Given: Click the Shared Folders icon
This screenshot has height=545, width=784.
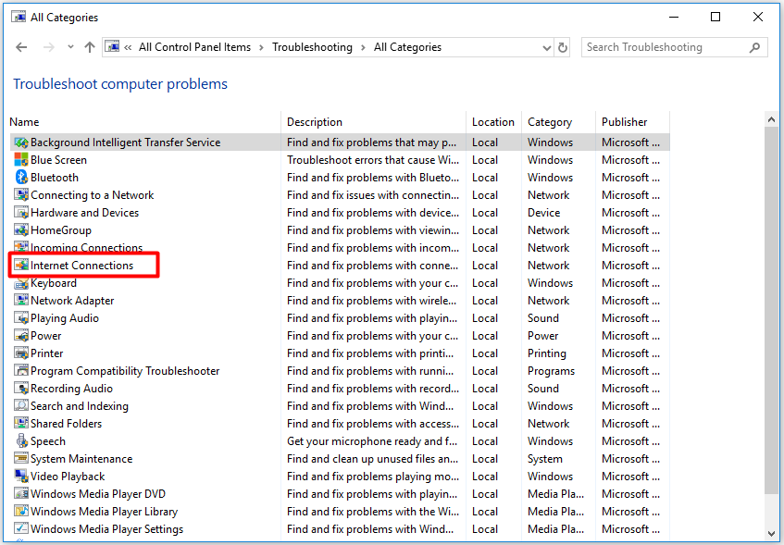Looking at the screenshot, I should (x=21, y=424).
